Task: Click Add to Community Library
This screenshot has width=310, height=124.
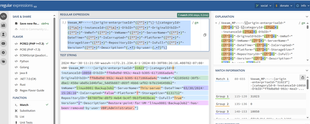Action: 32,29
